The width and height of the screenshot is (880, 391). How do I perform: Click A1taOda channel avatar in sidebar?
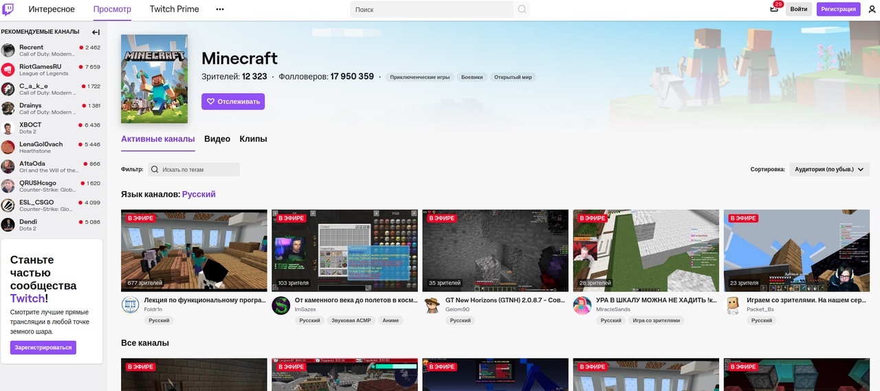[x=8, y=166]
